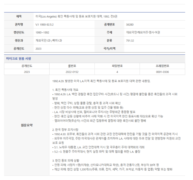
Task: Click the line starting 한인·흑인 갈등 상황
Action: click(x=108, y=116)
